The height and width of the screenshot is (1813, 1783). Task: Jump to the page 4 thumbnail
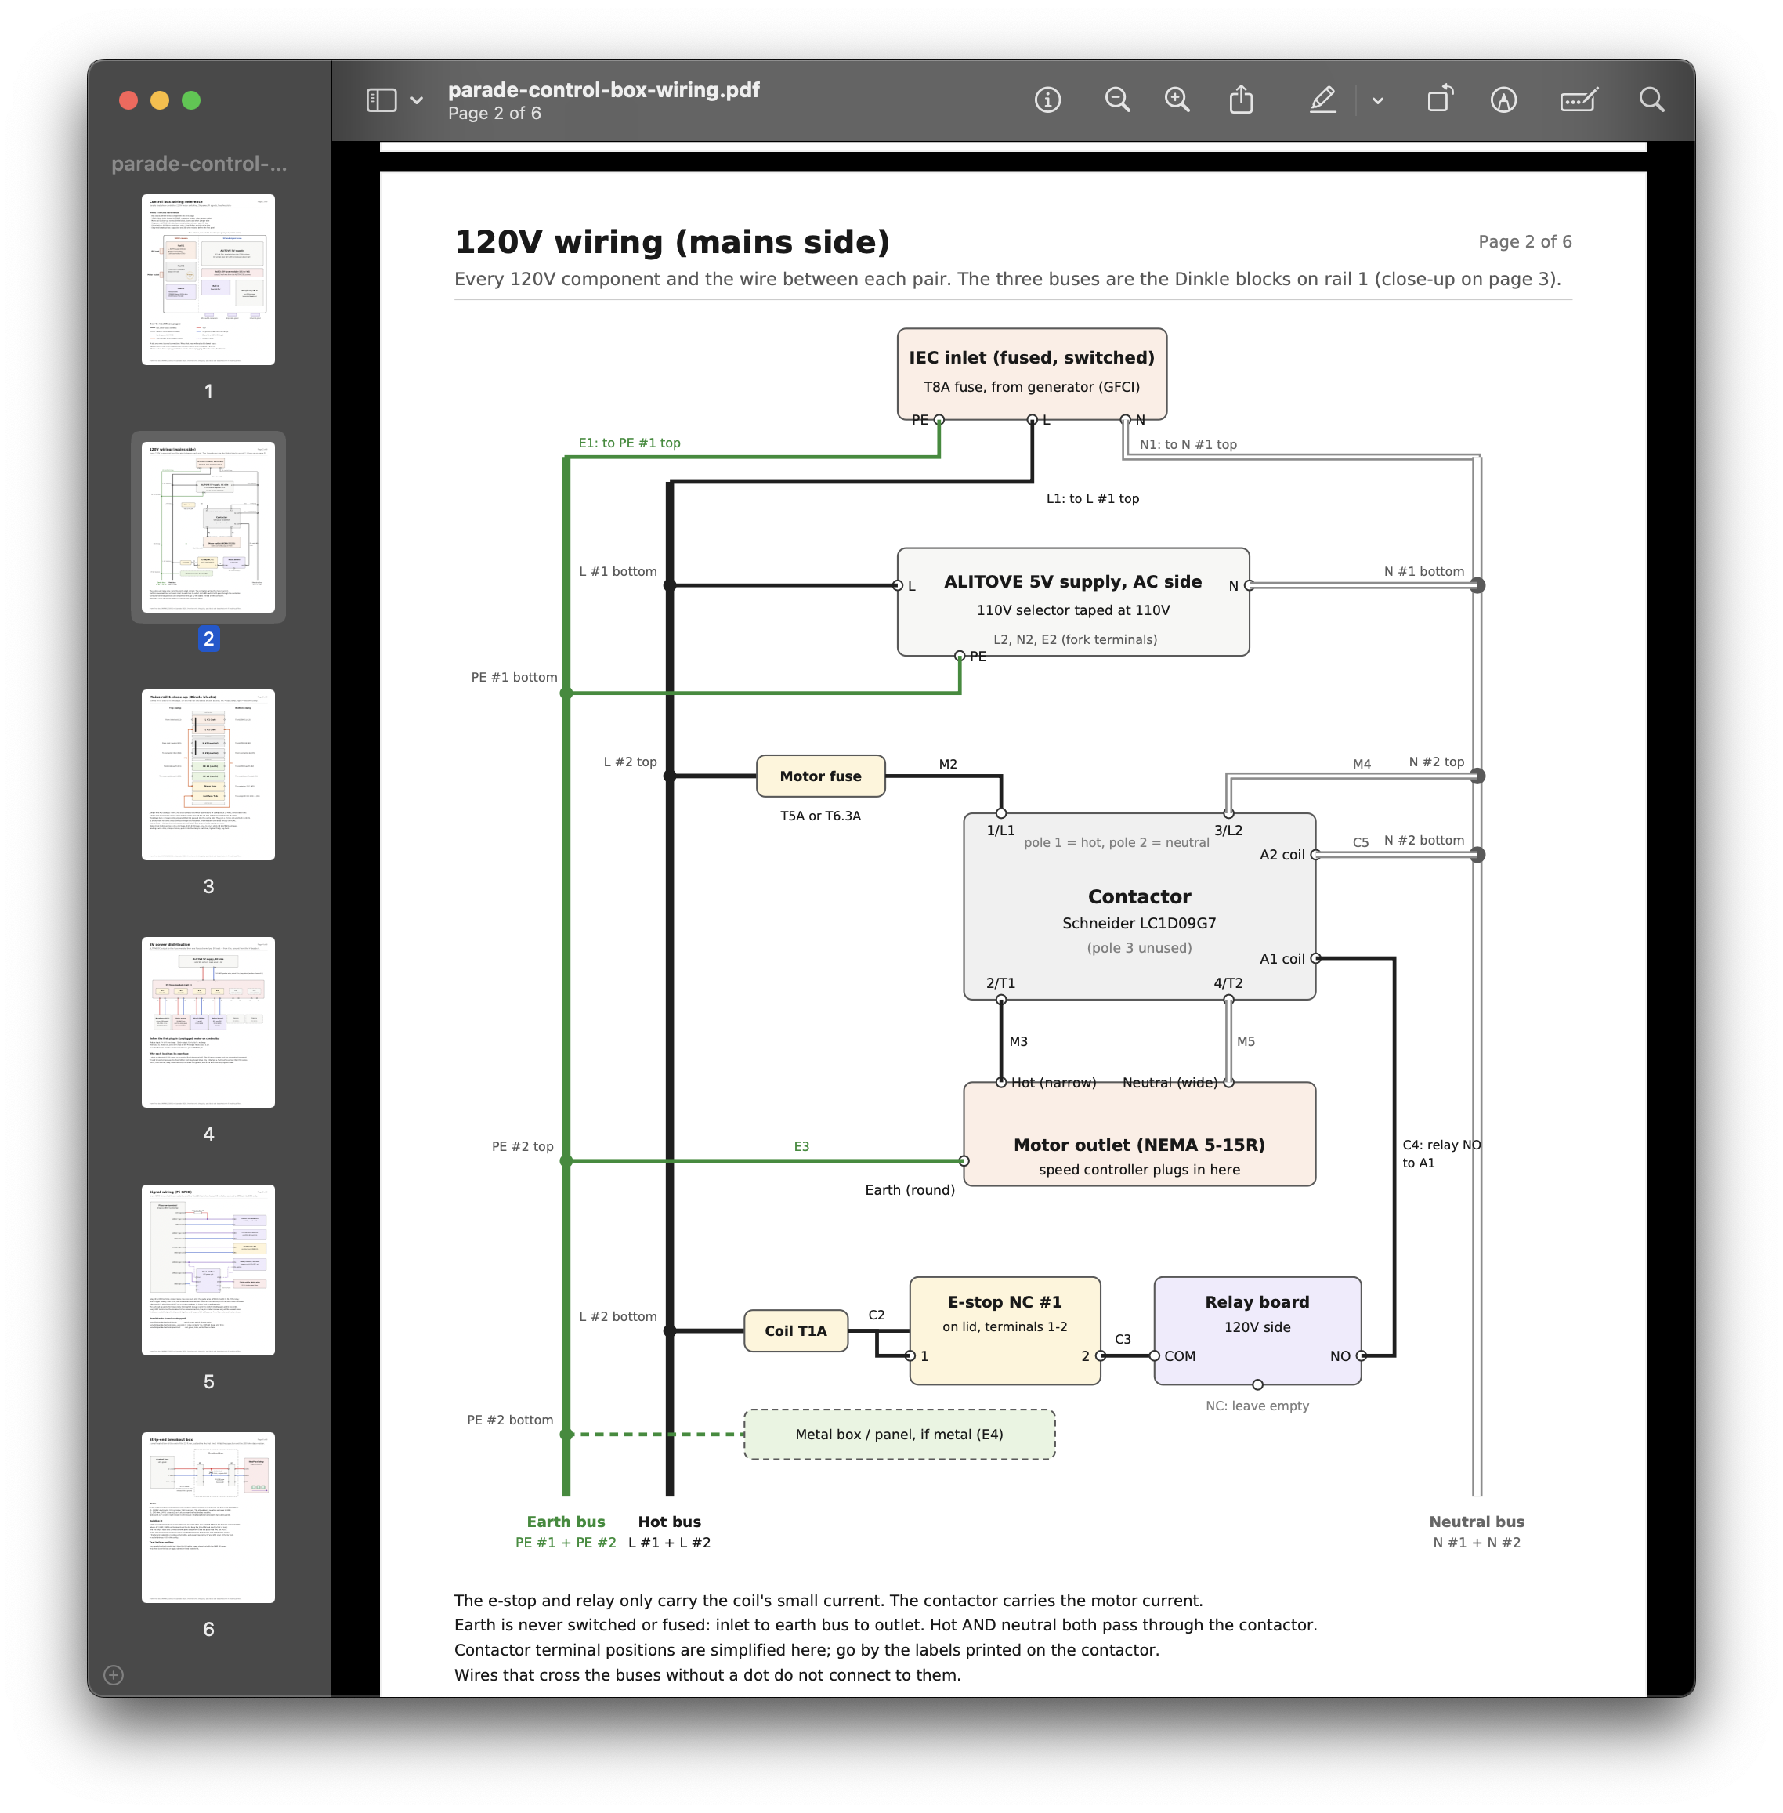point(208,1022)
